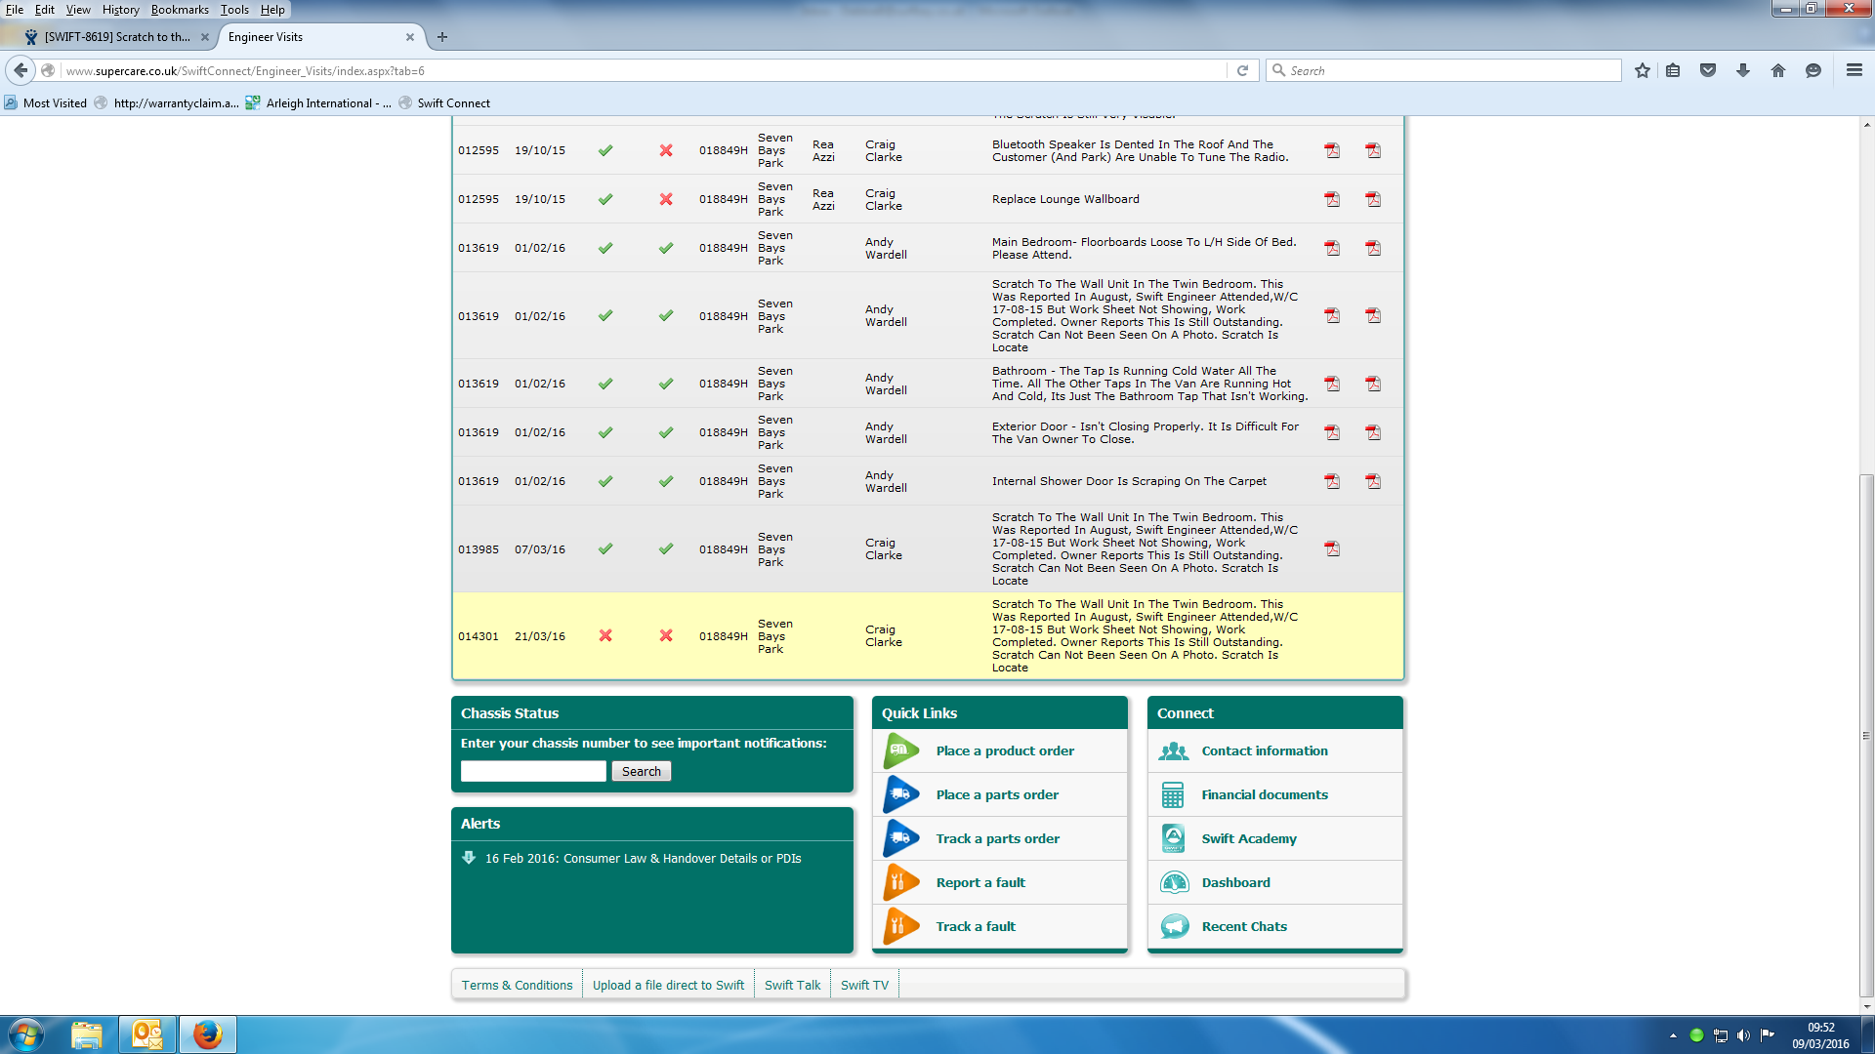Click the Recent Chats speech bubble icon

1174,926
